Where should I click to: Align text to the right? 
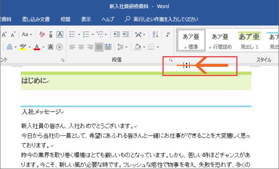point(90,47)
